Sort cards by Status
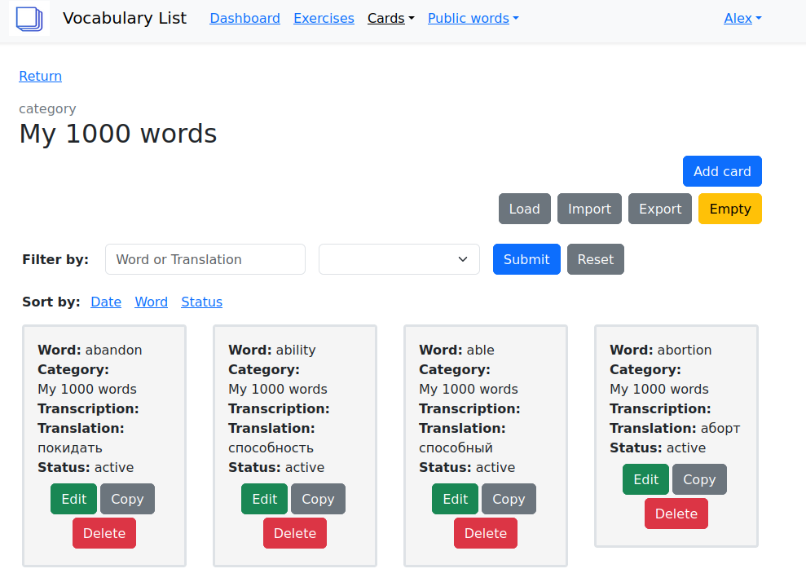806x582 pixels. click(x=201, y=302)
